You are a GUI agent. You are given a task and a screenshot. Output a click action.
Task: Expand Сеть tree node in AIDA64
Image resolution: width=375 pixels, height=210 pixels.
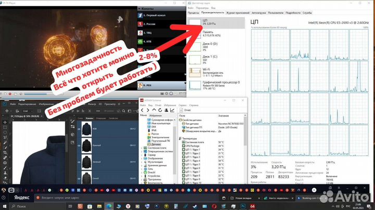[x=142, y=169]
